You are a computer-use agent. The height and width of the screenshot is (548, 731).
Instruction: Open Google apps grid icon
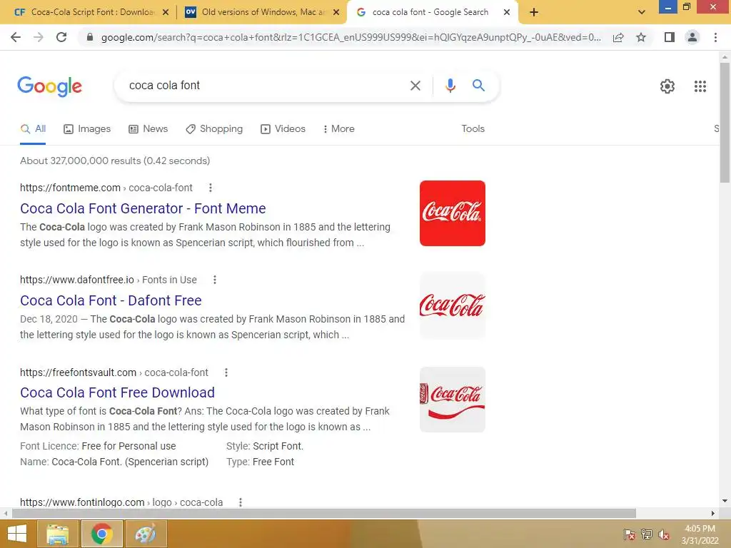[700, 86]
